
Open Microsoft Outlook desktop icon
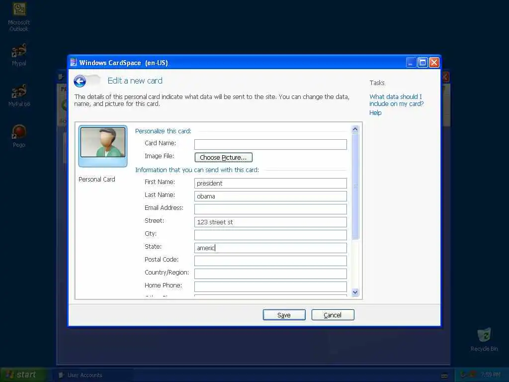[19, 17]
